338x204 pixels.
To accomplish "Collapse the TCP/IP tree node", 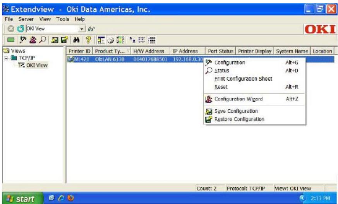I will 3,58.
